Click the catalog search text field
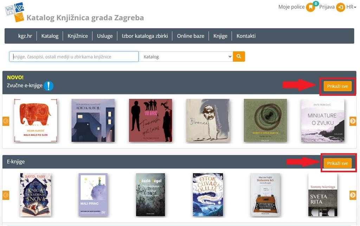This screenshot has width=360, height=226. point(74,57)
